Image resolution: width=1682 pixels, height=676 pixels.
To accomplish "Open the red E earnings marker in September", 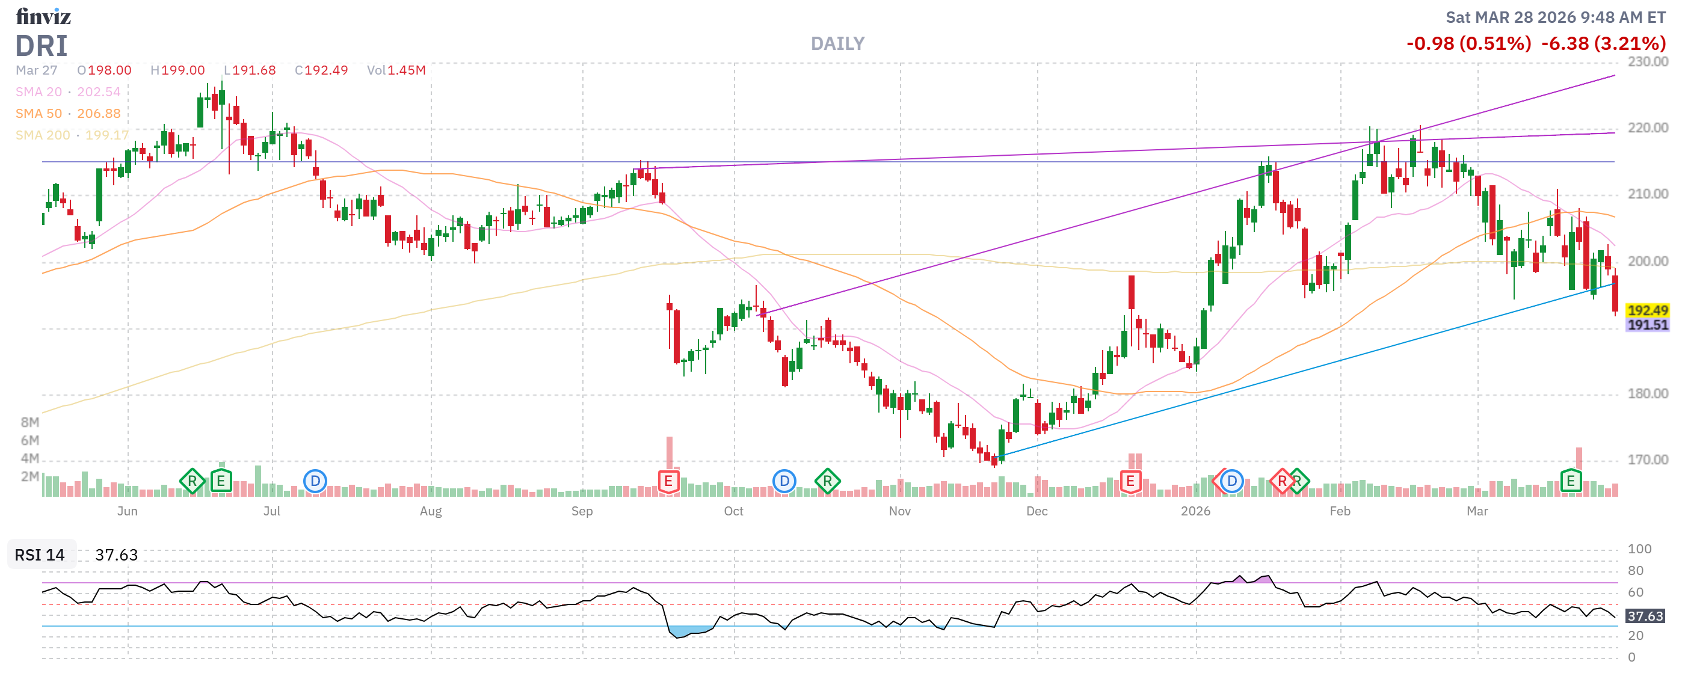I will pyautogui.click(x=668, y=482).
